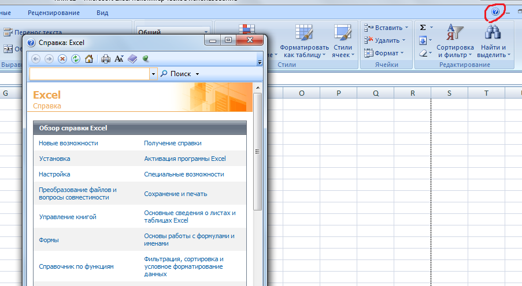Click the Вставить cells button

(383, 28)
